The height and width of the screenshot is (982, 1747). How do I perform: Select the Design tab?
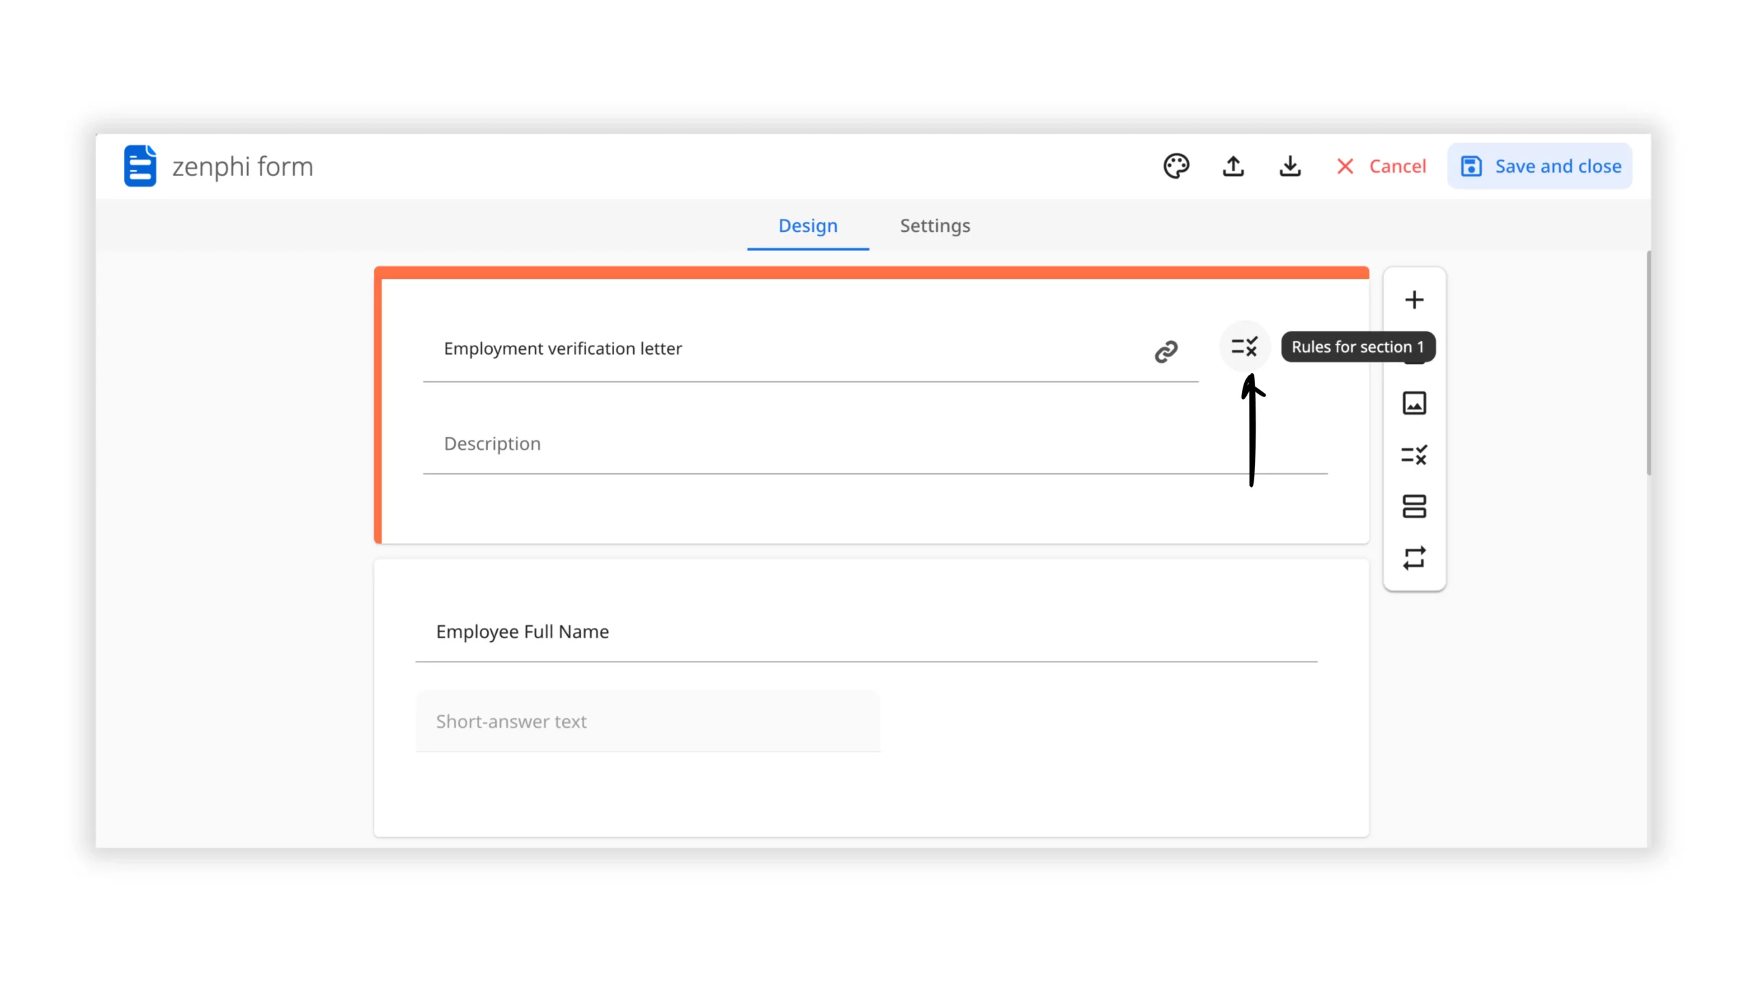807,226
